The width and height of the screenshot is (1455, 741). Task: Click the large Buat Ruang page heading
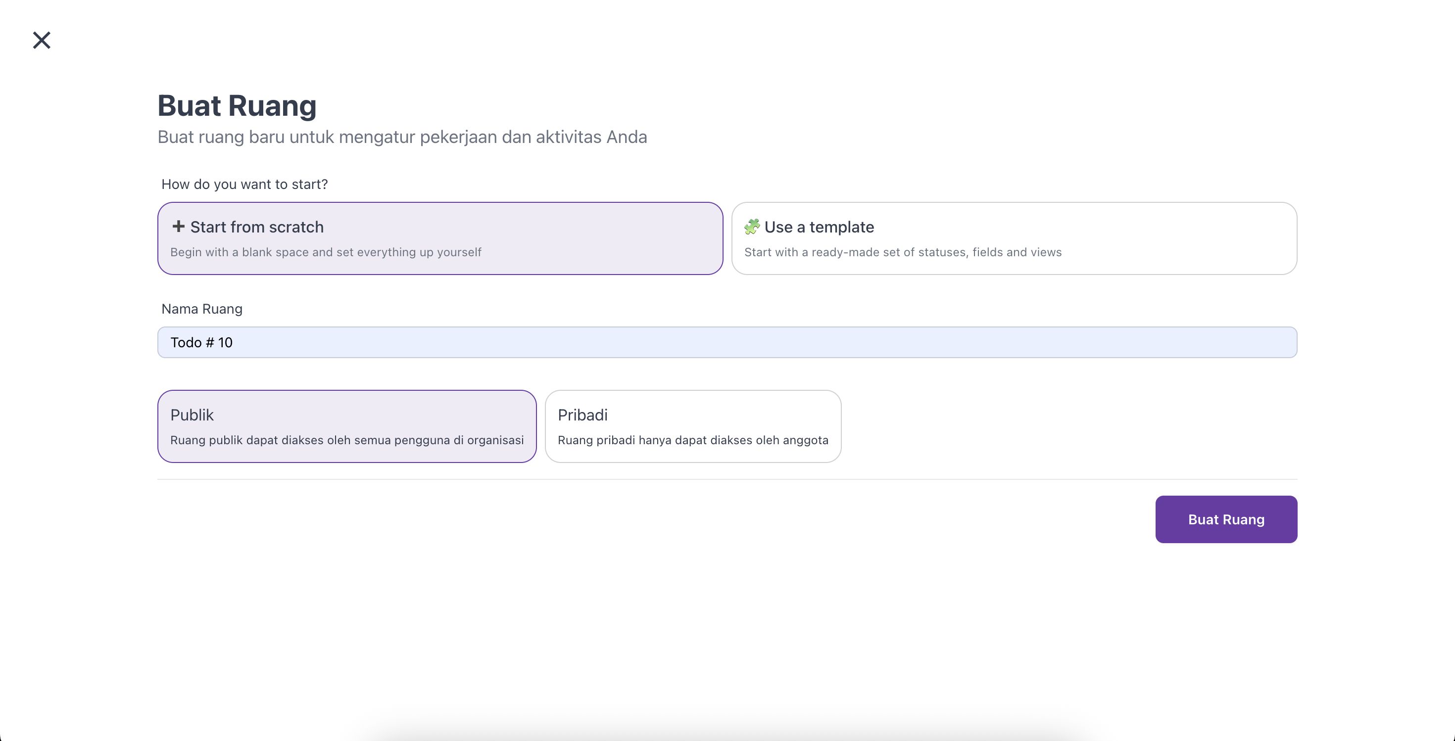237,105
